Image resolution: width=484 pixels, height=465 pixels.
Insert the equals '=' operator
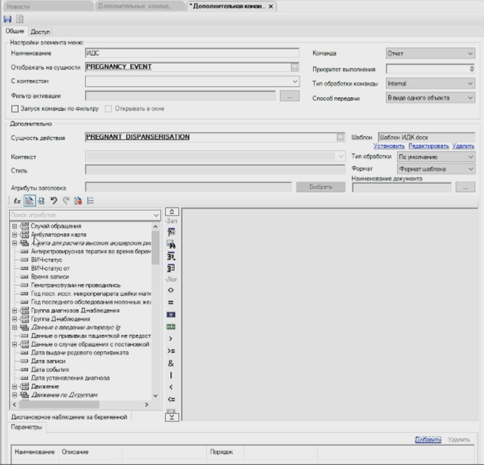[170, 302]
